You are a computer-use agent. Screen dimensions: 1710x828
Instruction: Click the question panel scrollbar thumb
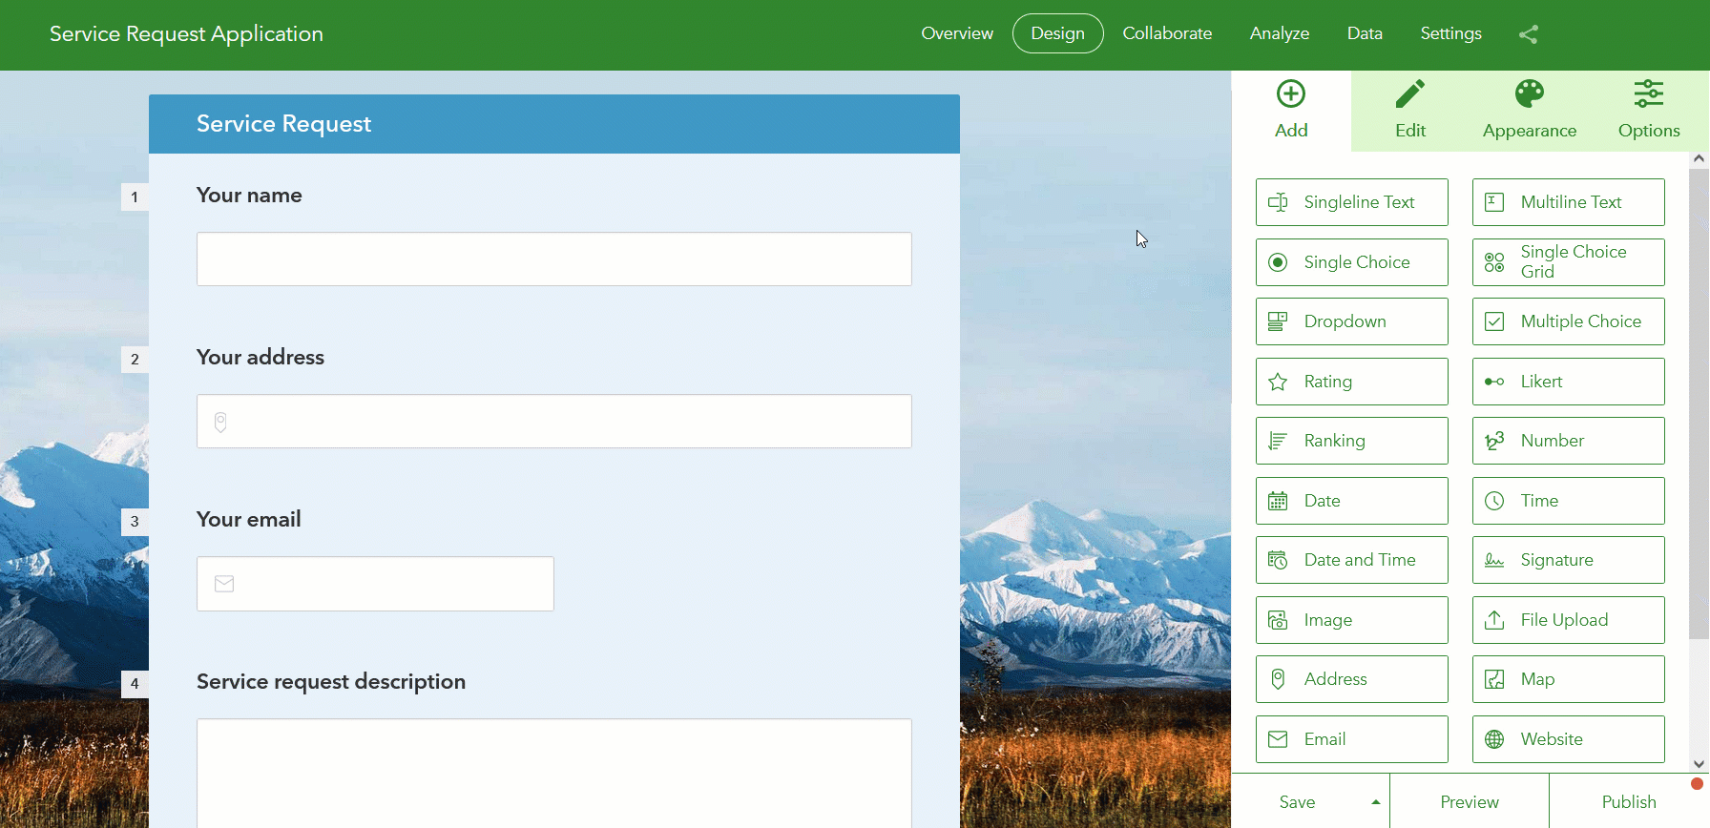tap(1699, 403)
